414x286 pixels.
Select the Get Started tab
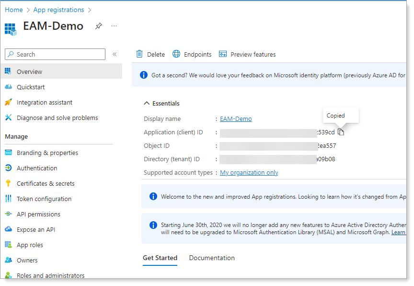click(x=160, y=258)
